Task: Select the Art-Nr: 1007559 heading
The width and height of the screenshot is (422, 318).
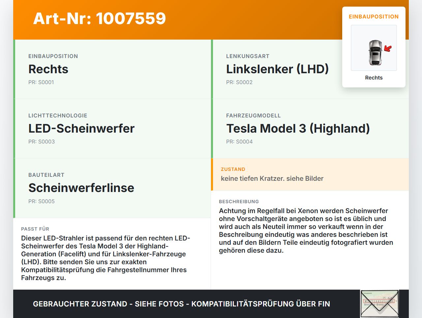Action: click(100, 18)
